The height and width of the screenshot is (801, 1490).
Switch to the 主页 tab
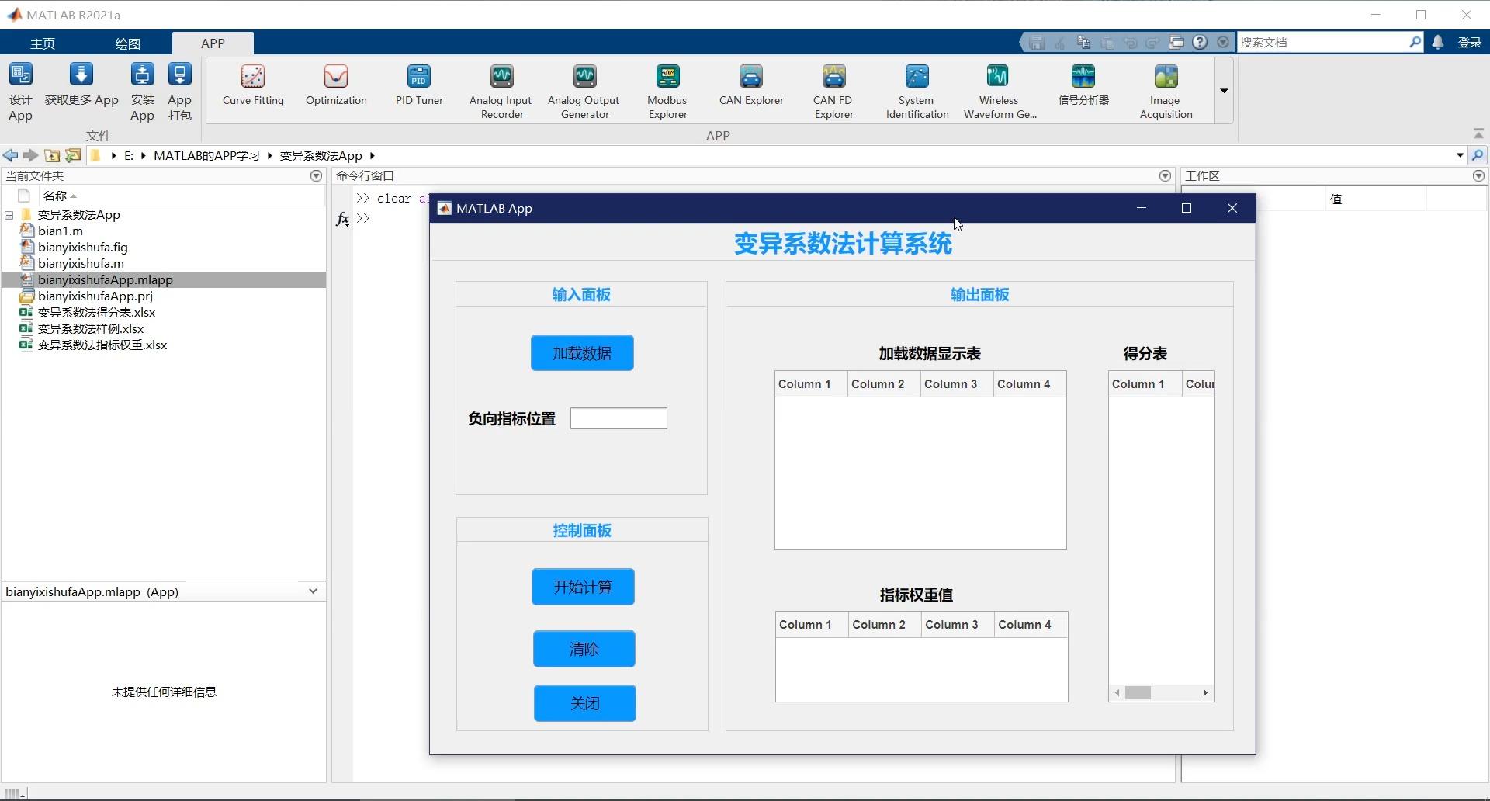click(43, 43)
